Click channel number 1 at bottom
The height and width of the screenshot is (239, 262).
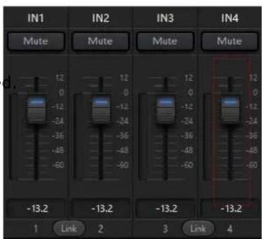pyautogui.click(x=36, y=229)
